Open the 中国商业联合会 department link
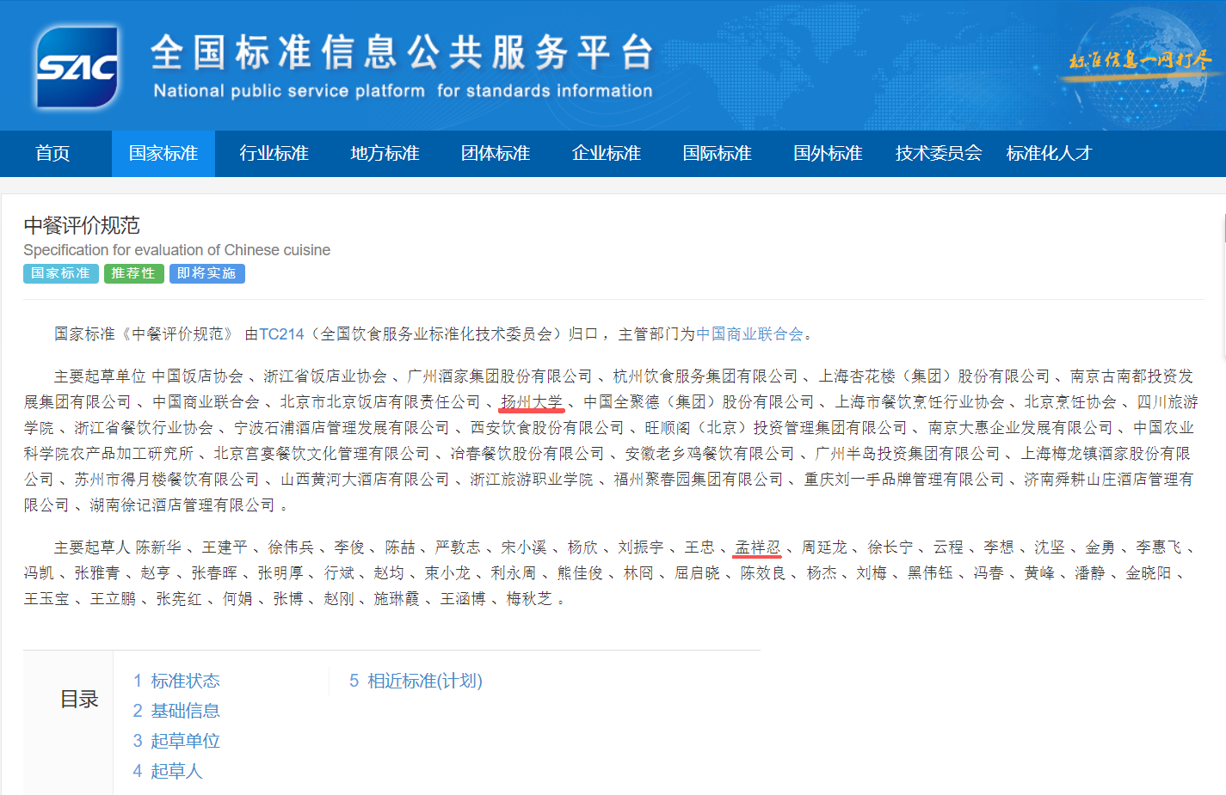This screenshot has height=795, width=1226. tap(749, 334)
